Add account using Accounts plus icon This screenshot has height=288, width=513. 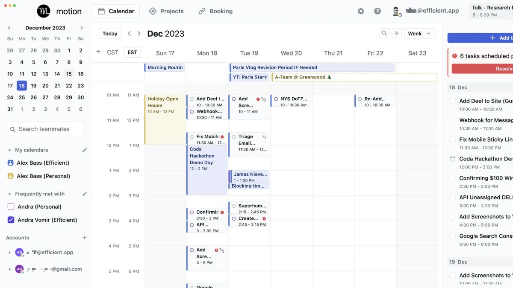(x=85, y=238)
